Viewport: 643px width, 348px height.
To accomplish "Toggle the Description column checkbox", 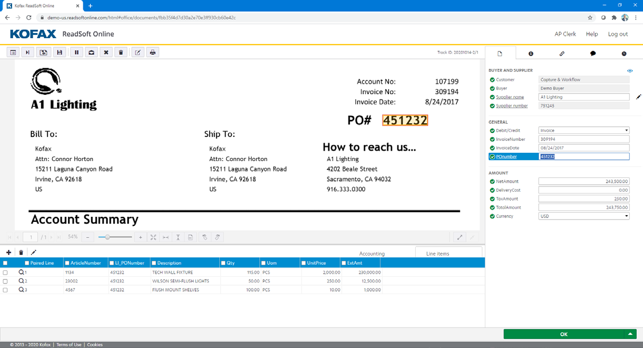I will pos(154,263).
